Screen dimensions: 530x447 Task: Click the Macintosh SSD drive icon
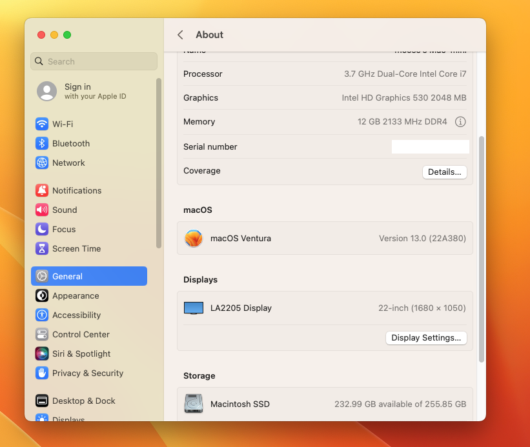tap(194, 403)
